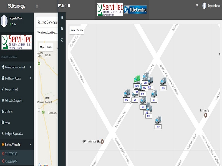
Task: Select Mapa view on the small left map
Action: click(x=42, y=47)
